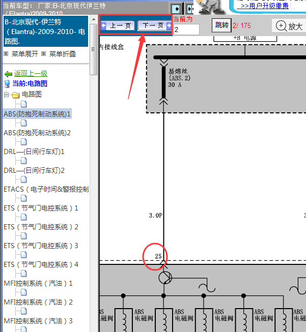Image resolution: width=306 pixels, height=332 pixels.
Task: Click the 返回上一级 back link
Action: [31, 74]
